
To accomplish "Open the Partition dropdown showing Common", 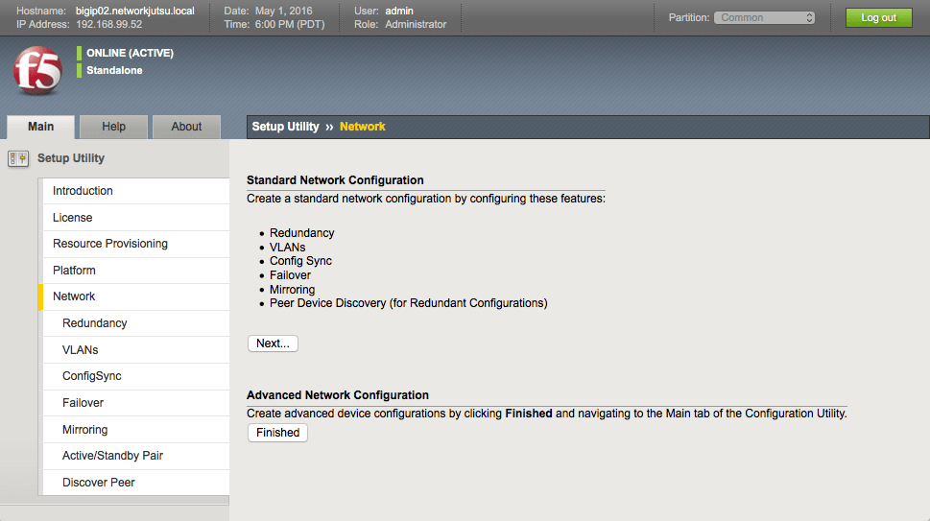I will (x=764, y=18).
